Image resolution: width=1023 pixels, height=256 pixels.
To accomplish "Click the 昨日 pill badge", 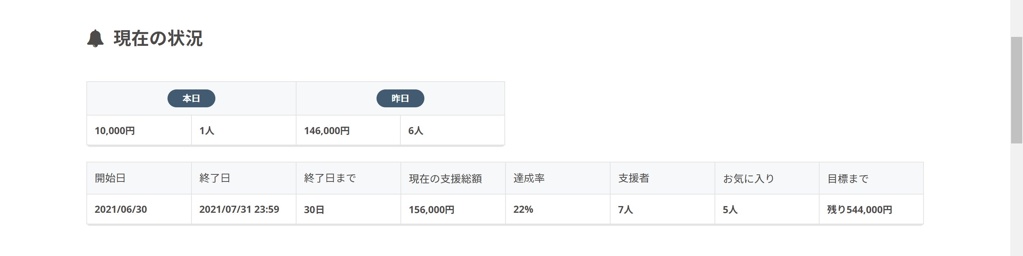I will (400, 98).
